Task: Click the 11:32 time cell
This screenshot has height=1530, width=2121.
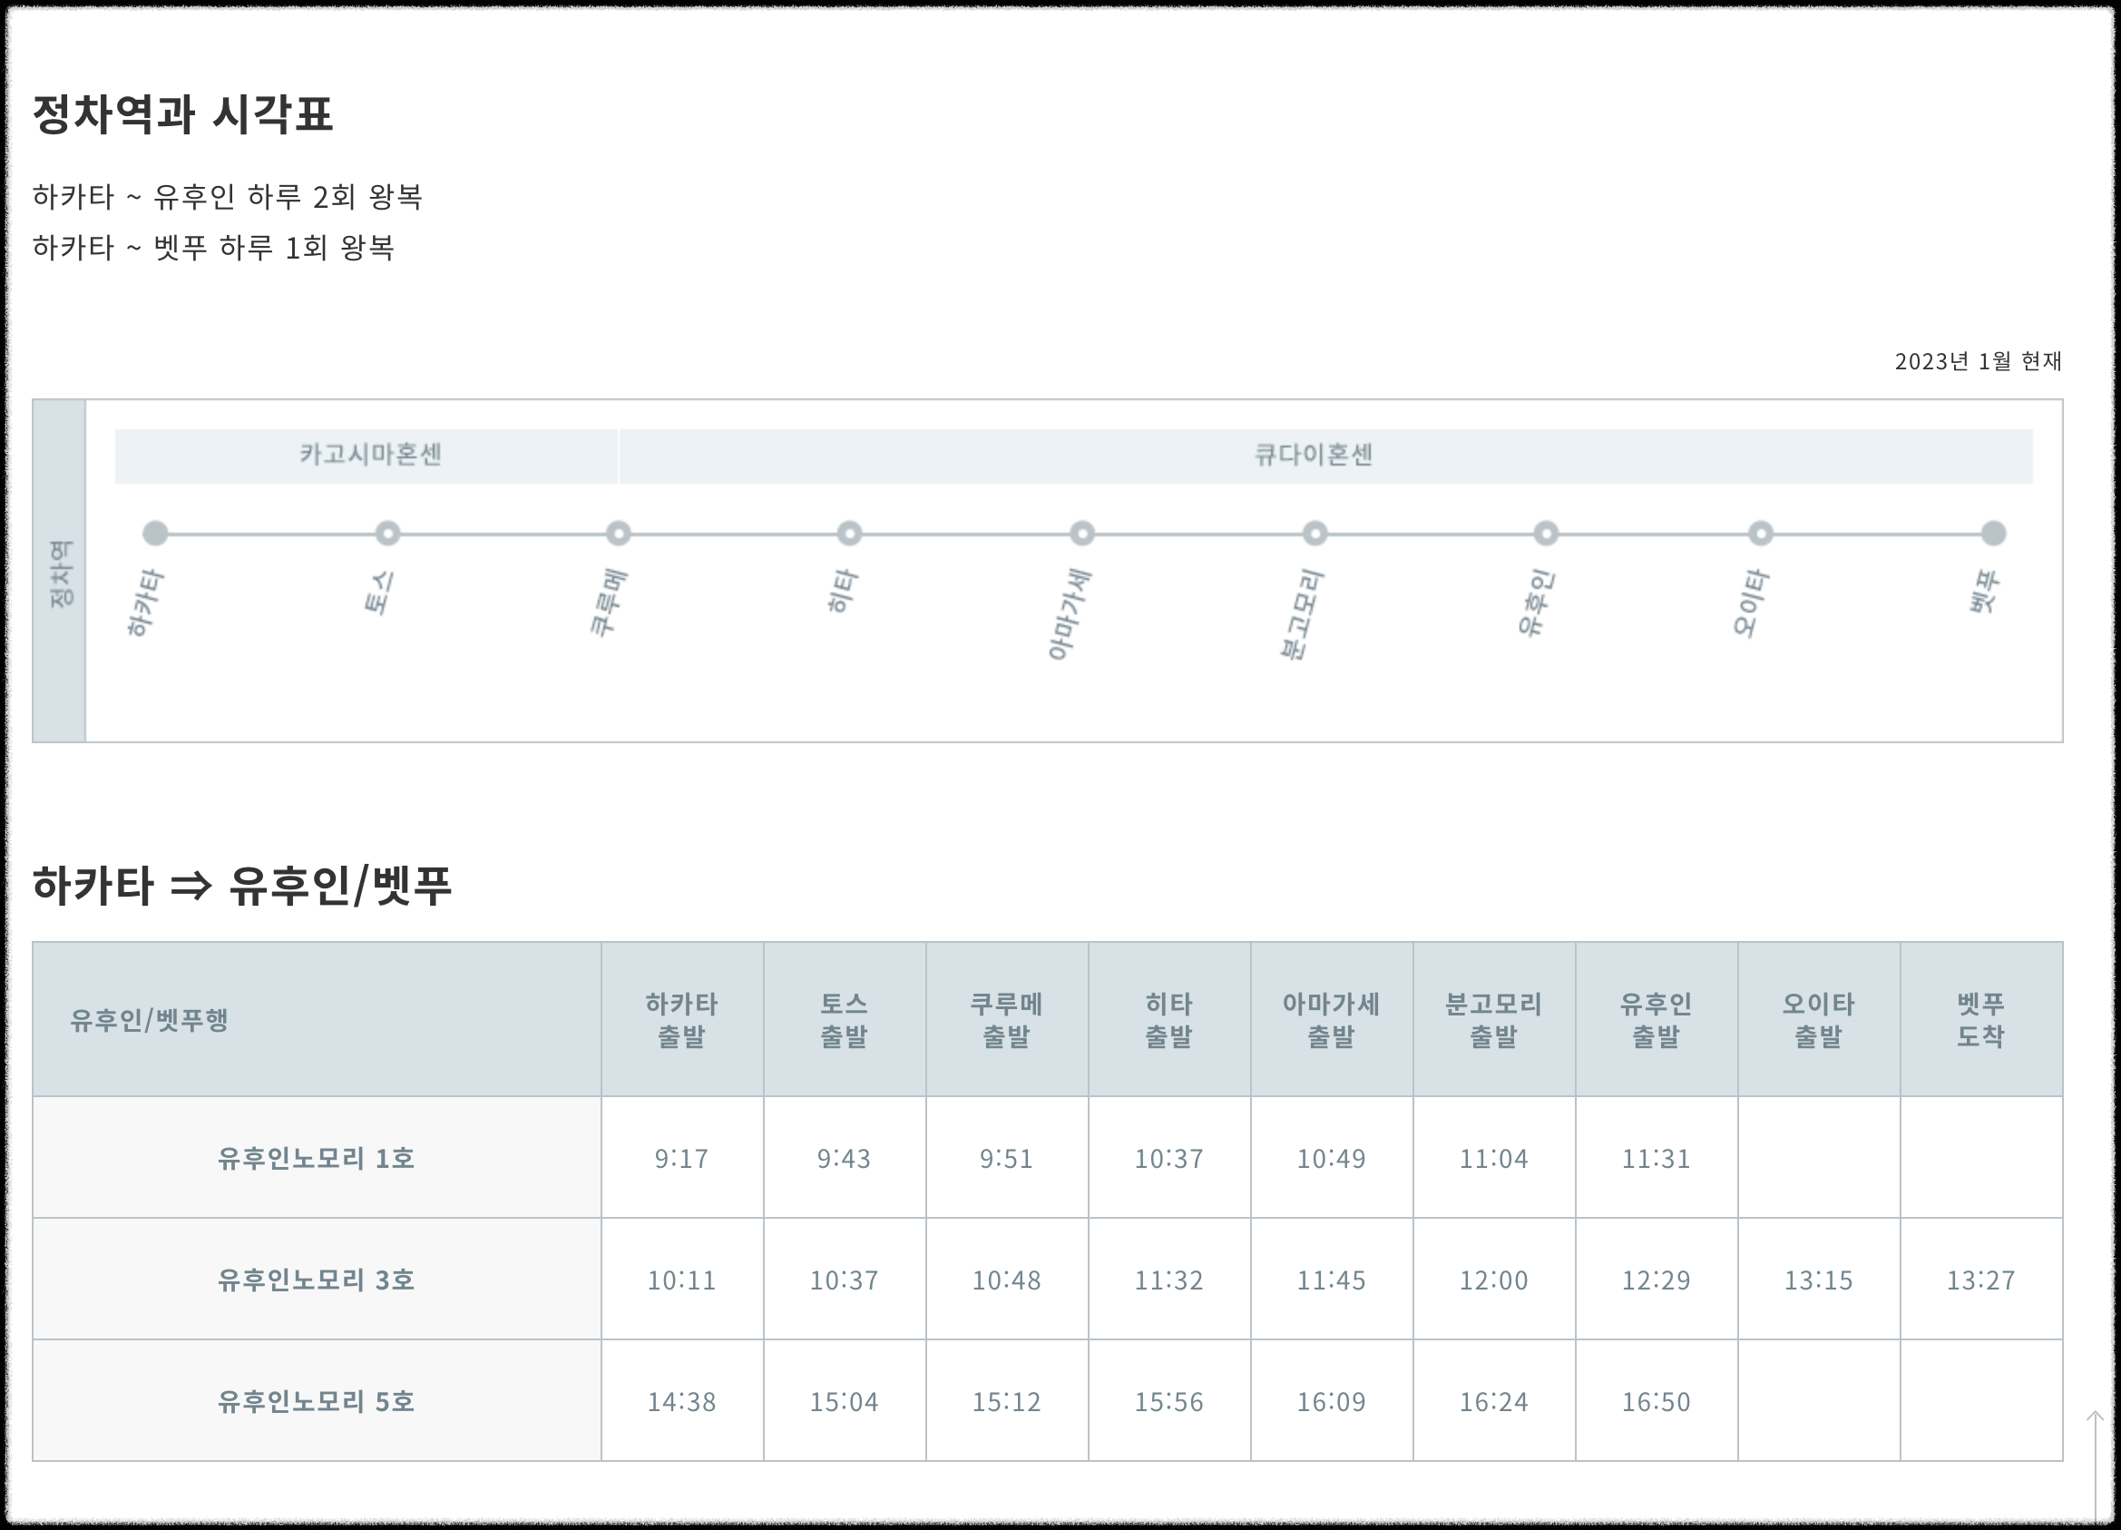Action: click(x=1169, y=1280)
